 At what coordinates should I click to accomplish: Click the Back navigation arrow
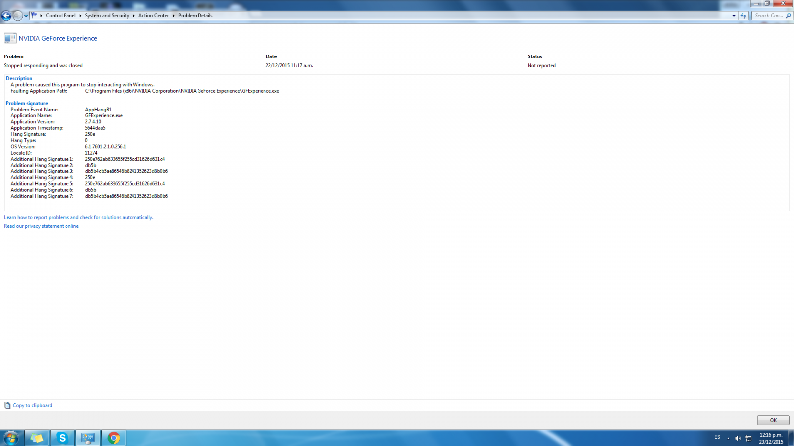6,16
